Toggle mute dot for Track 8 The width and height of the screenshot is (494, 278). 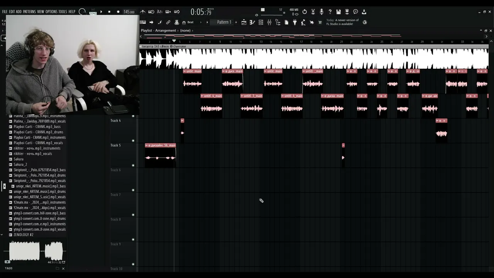(133, 239)
